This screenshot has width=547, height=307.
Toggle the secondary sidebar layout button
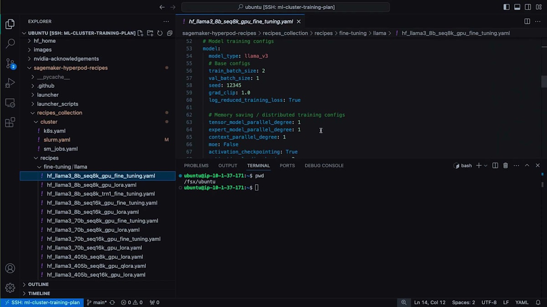pyautogui.click(x=528, y=7)
